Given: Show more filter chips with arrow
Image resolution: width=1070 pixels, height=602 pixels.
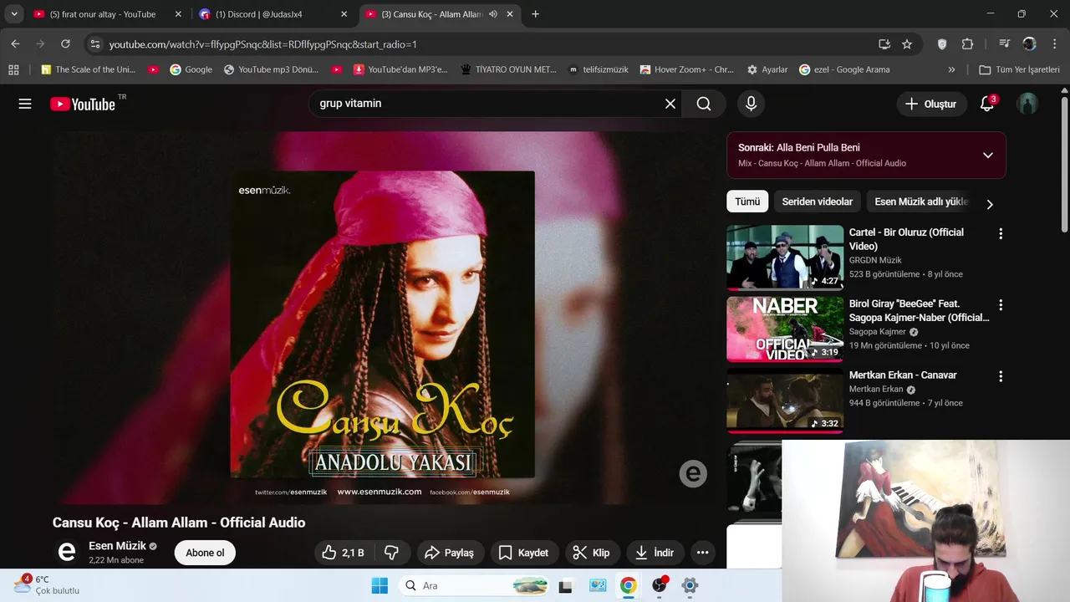Looking at the screenshot, I should coord(990,204).
